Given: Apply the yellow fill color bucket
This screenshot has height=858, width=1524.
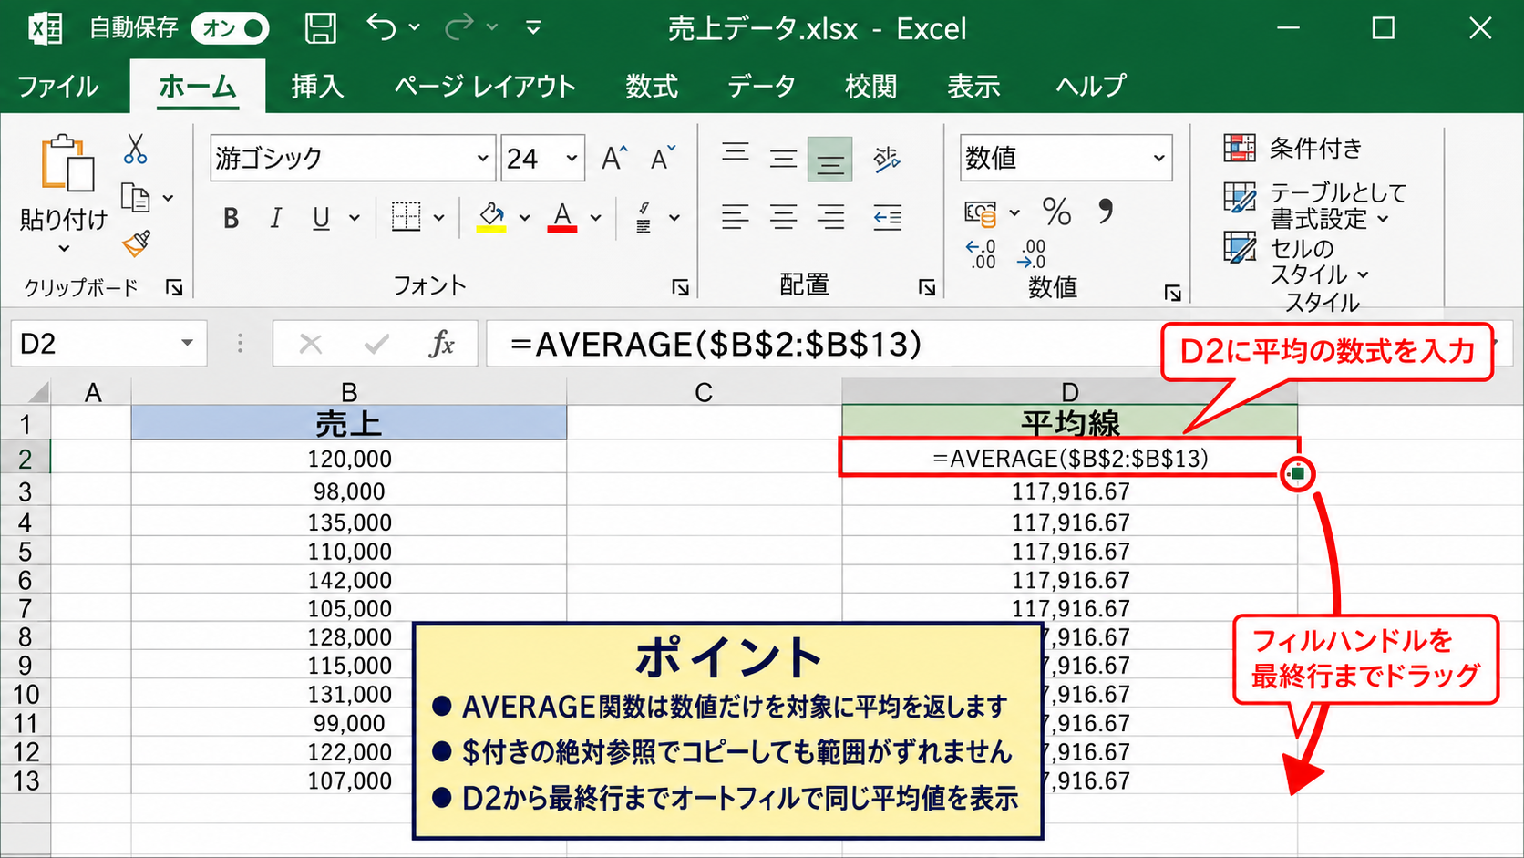Looking at the screenshot, I should [491, 217].
